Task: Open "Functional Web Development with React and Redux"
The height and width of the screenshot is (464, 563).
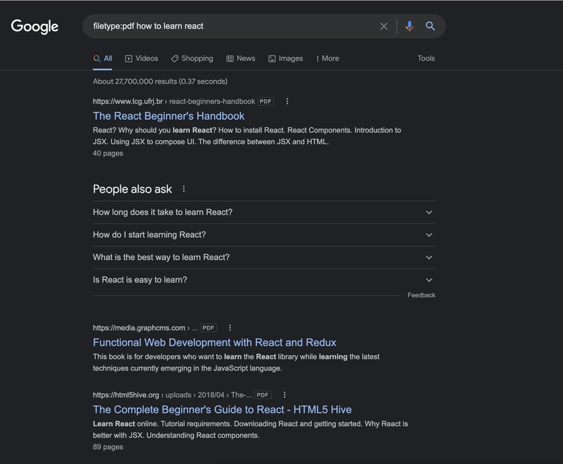Action: pos(215,342)
